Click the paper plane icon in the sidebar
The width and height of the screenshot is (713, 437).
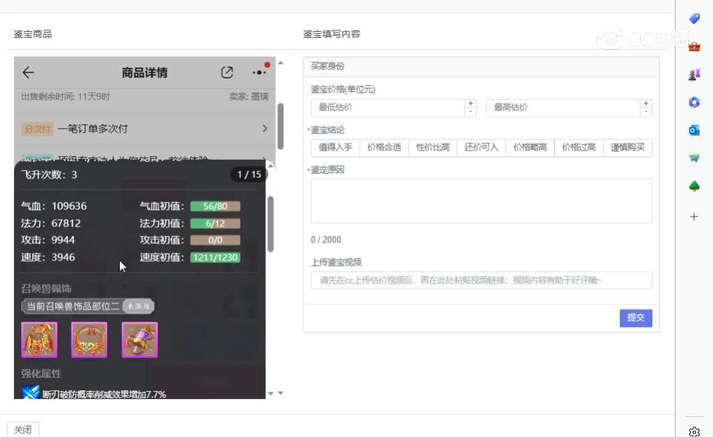click(694, 158)
